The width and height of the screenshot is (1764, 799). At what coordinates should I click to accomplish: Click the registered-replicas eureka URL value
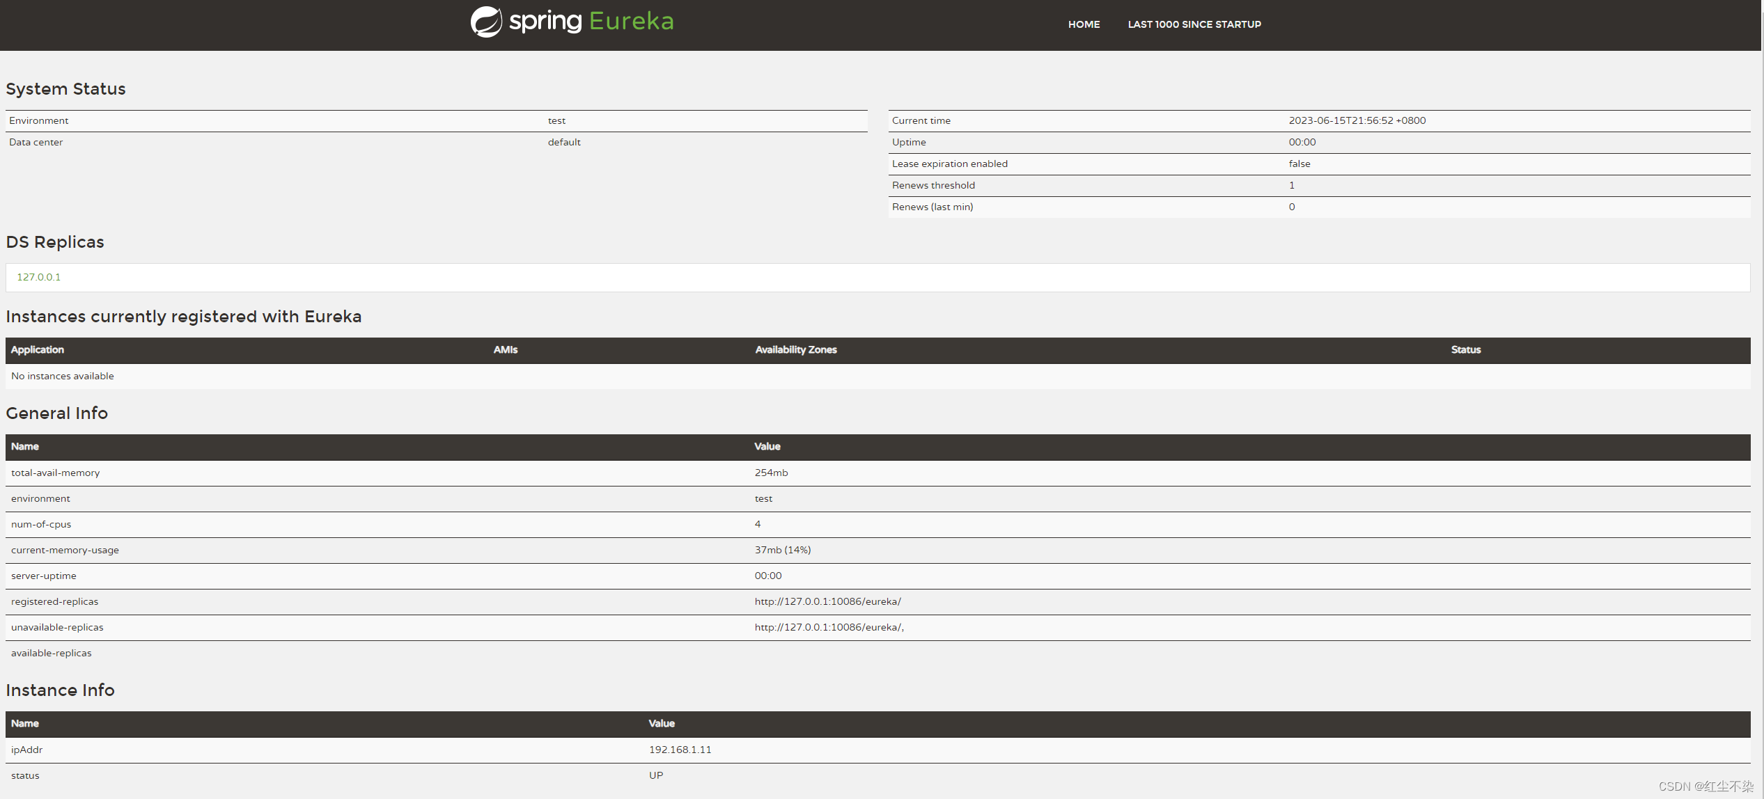pyautogui.click(x=827, y=601)
